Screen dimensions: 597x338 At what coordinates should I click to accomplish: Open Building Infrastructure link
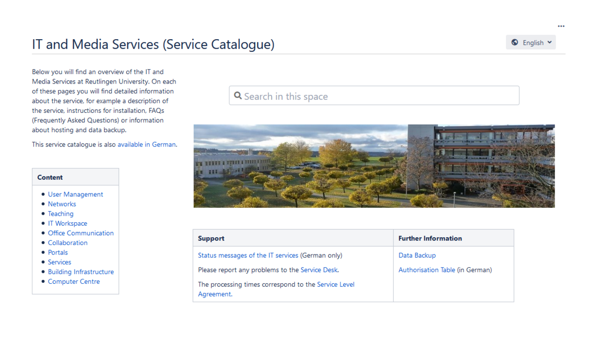click(x=81, y=272)
